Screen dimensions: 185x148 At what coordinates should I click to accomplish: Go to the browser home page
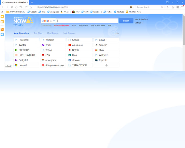[x=16, y=7]
